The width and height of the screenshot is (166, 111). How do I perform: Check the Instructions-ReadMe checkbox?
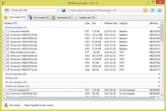pos(5,31)
